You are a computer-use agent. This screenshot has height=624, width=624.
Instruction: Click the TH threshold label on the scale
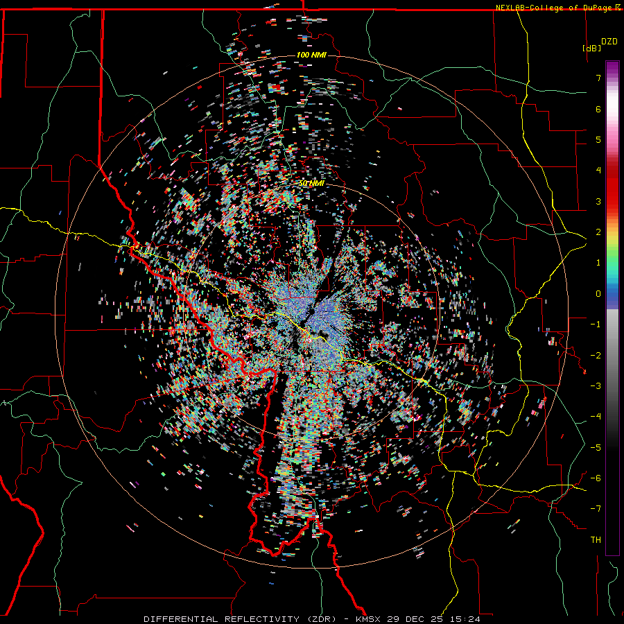(596, 540)
